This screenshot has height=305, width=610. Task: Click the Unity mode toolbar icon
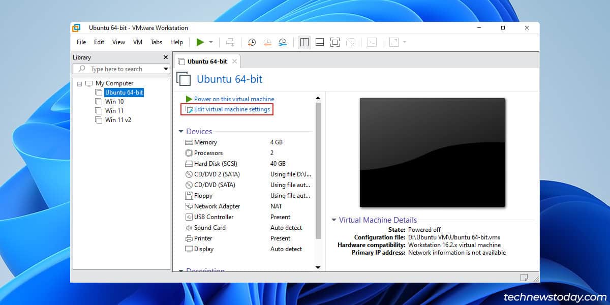[x=350, y=42]
